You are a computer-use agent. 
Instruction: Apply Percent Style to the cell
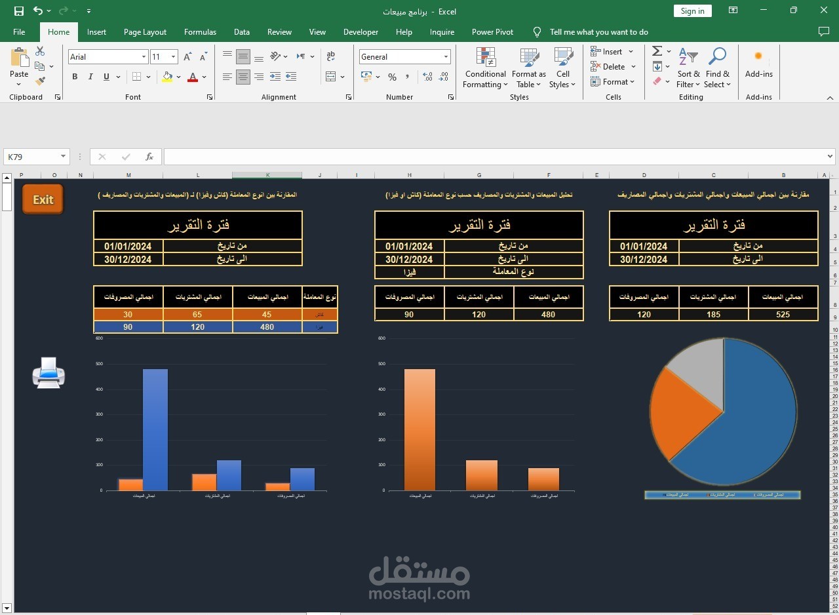[x=392, y=77]
